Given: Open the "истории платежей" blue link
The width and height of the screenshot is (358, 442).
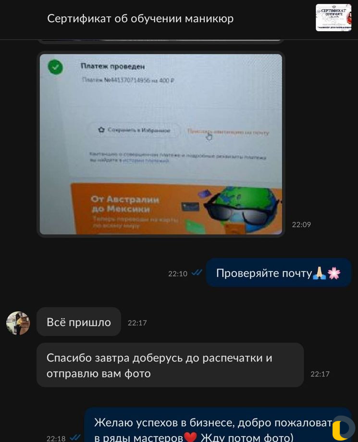Looking at the screenshot, I should pyautogui.click(x=146, y=160).
